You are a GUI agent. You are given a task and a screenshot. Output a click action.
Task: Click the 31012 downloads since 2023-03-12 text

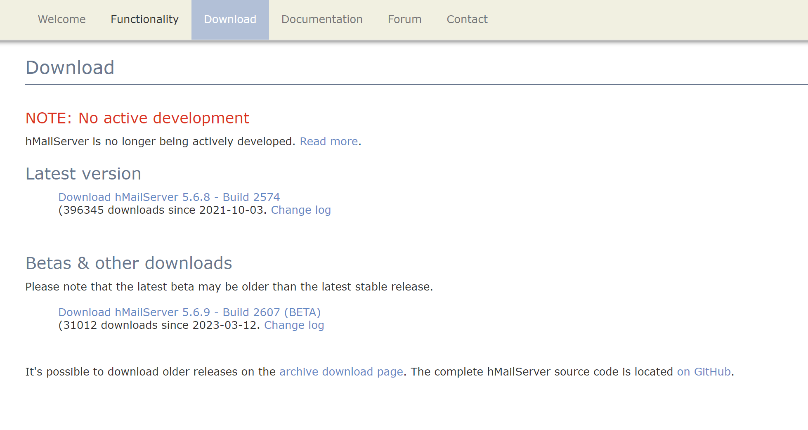[x=160, y=325]
